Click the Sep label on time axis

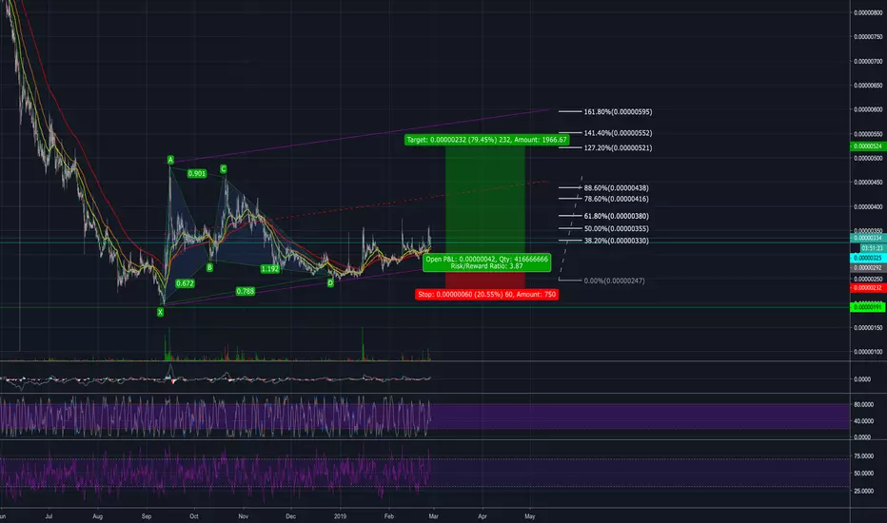pos(147,516)
